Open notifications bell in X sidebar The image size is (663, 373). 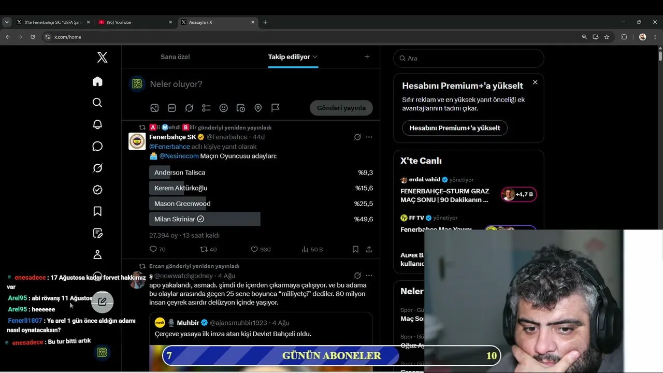(x=97, y=124)
